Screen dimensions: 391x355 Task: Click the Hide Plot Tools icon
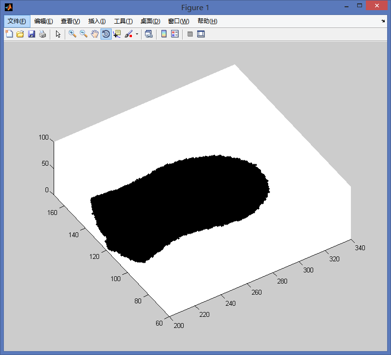click(x=190, y=34)
